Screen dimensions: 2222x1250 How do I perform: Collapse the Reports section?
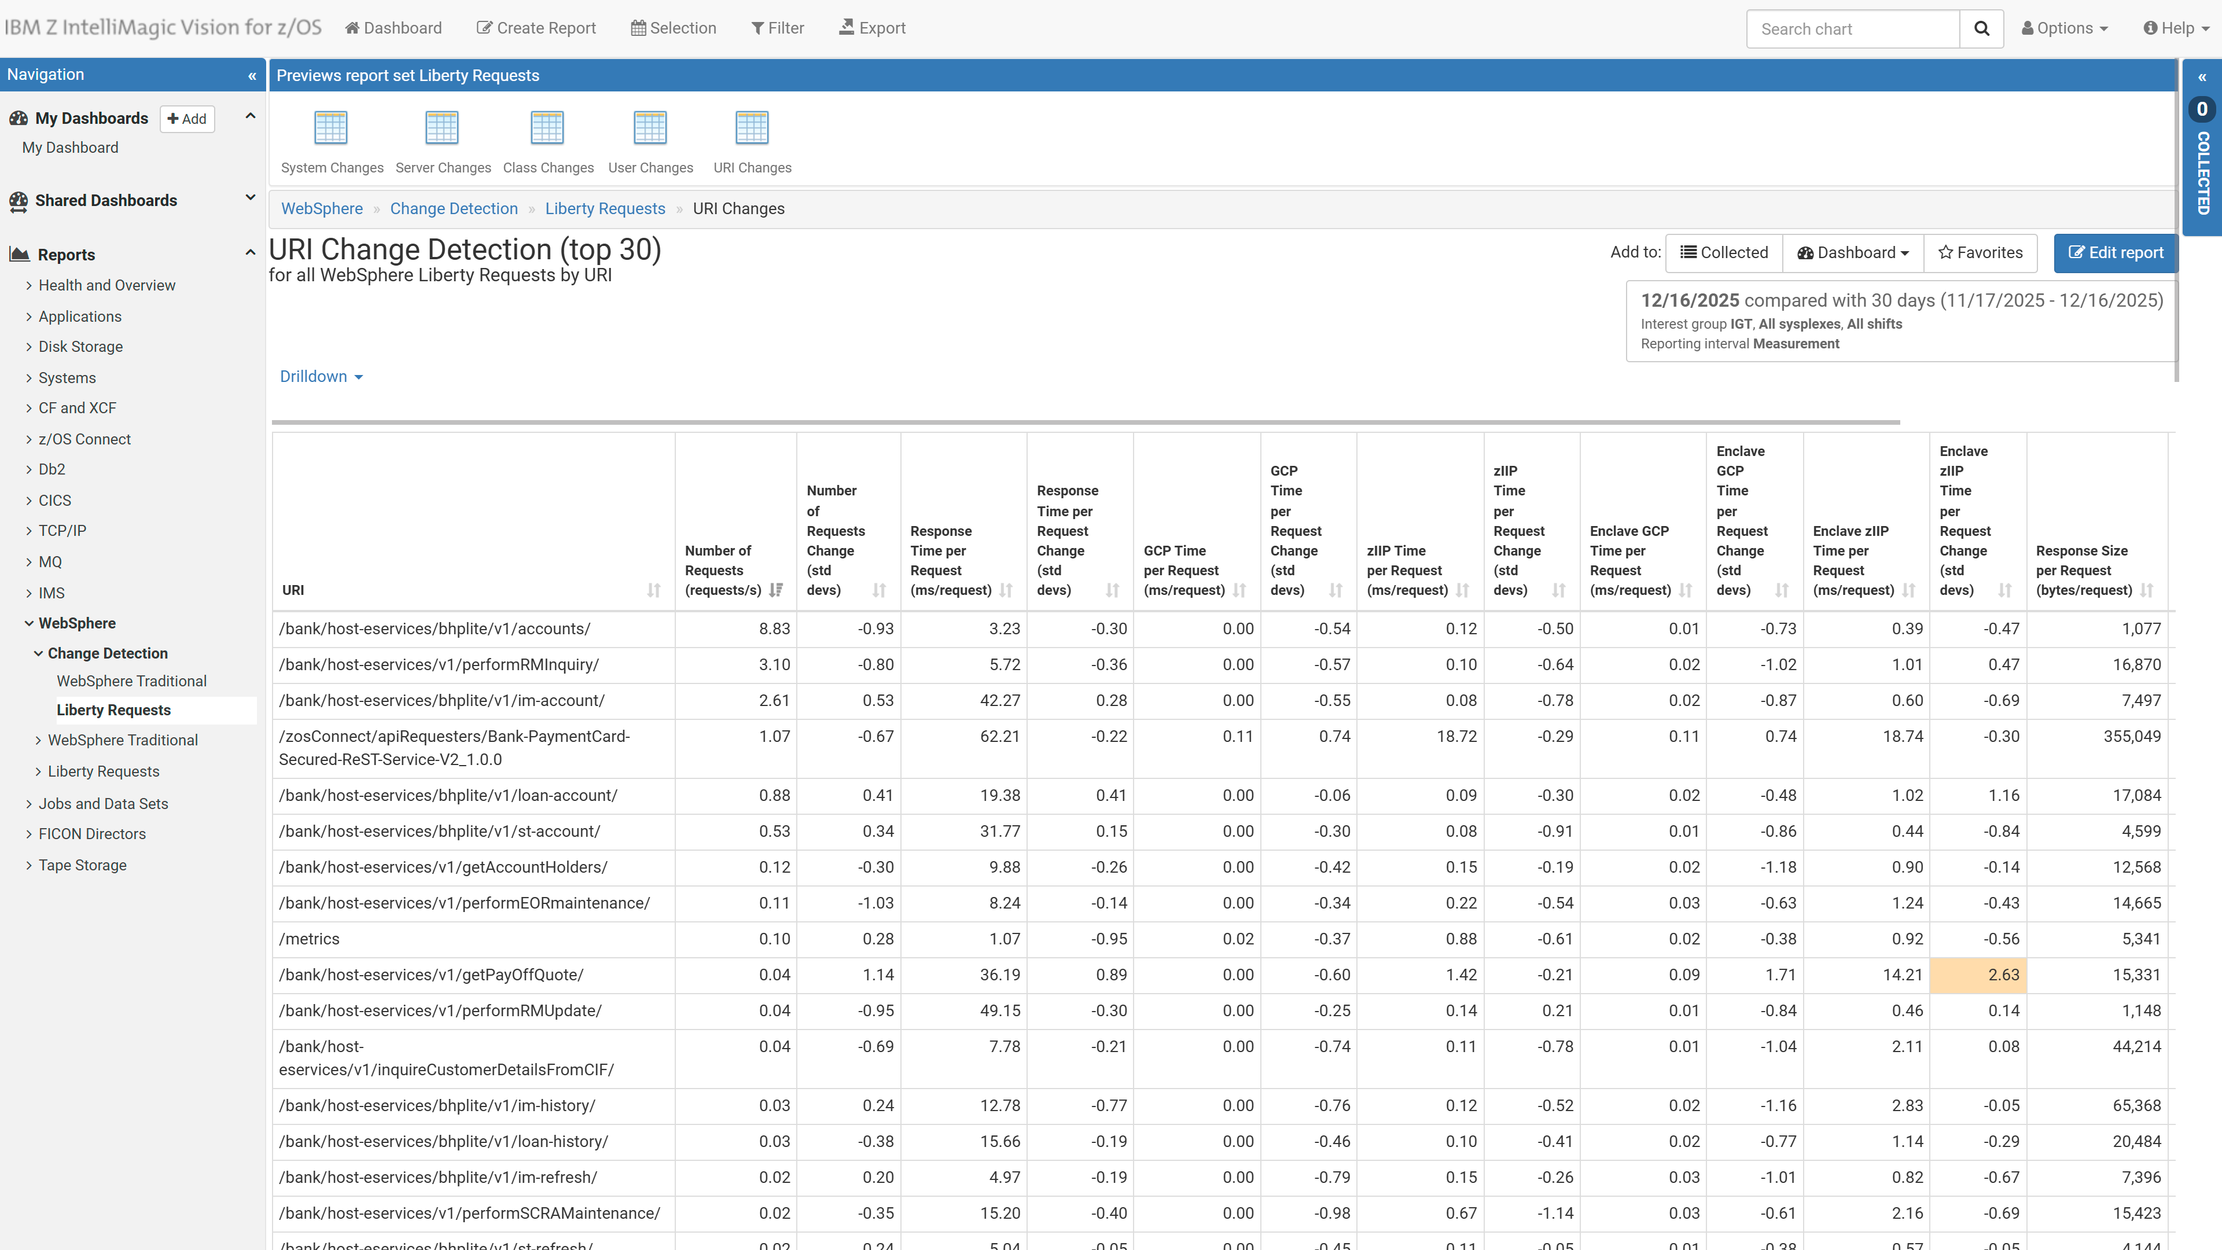click(x=250, y=253)
